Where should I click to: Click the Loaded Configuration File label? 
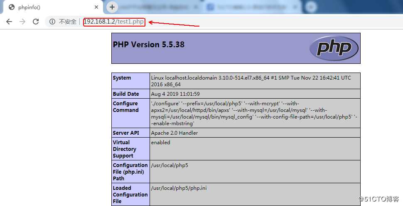[x=130, y=195]
